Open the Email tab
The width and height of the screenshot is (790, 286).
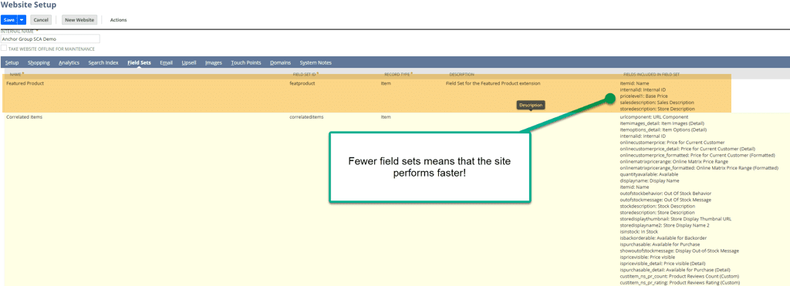click(x=167, y=63)
